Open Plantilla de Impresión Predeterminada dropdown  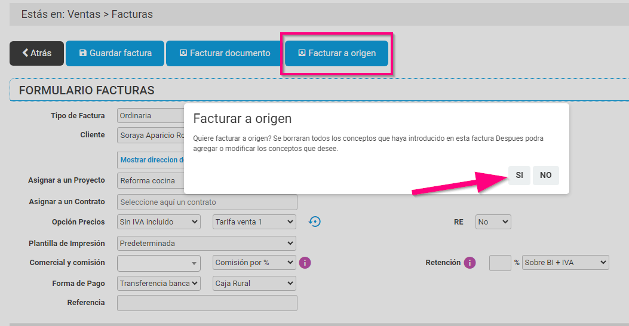coord(207,244)
